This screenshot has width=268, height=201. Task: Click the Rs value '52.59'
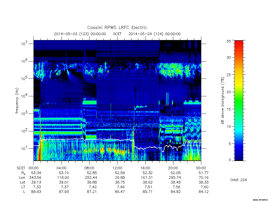[x=120, y=173]
